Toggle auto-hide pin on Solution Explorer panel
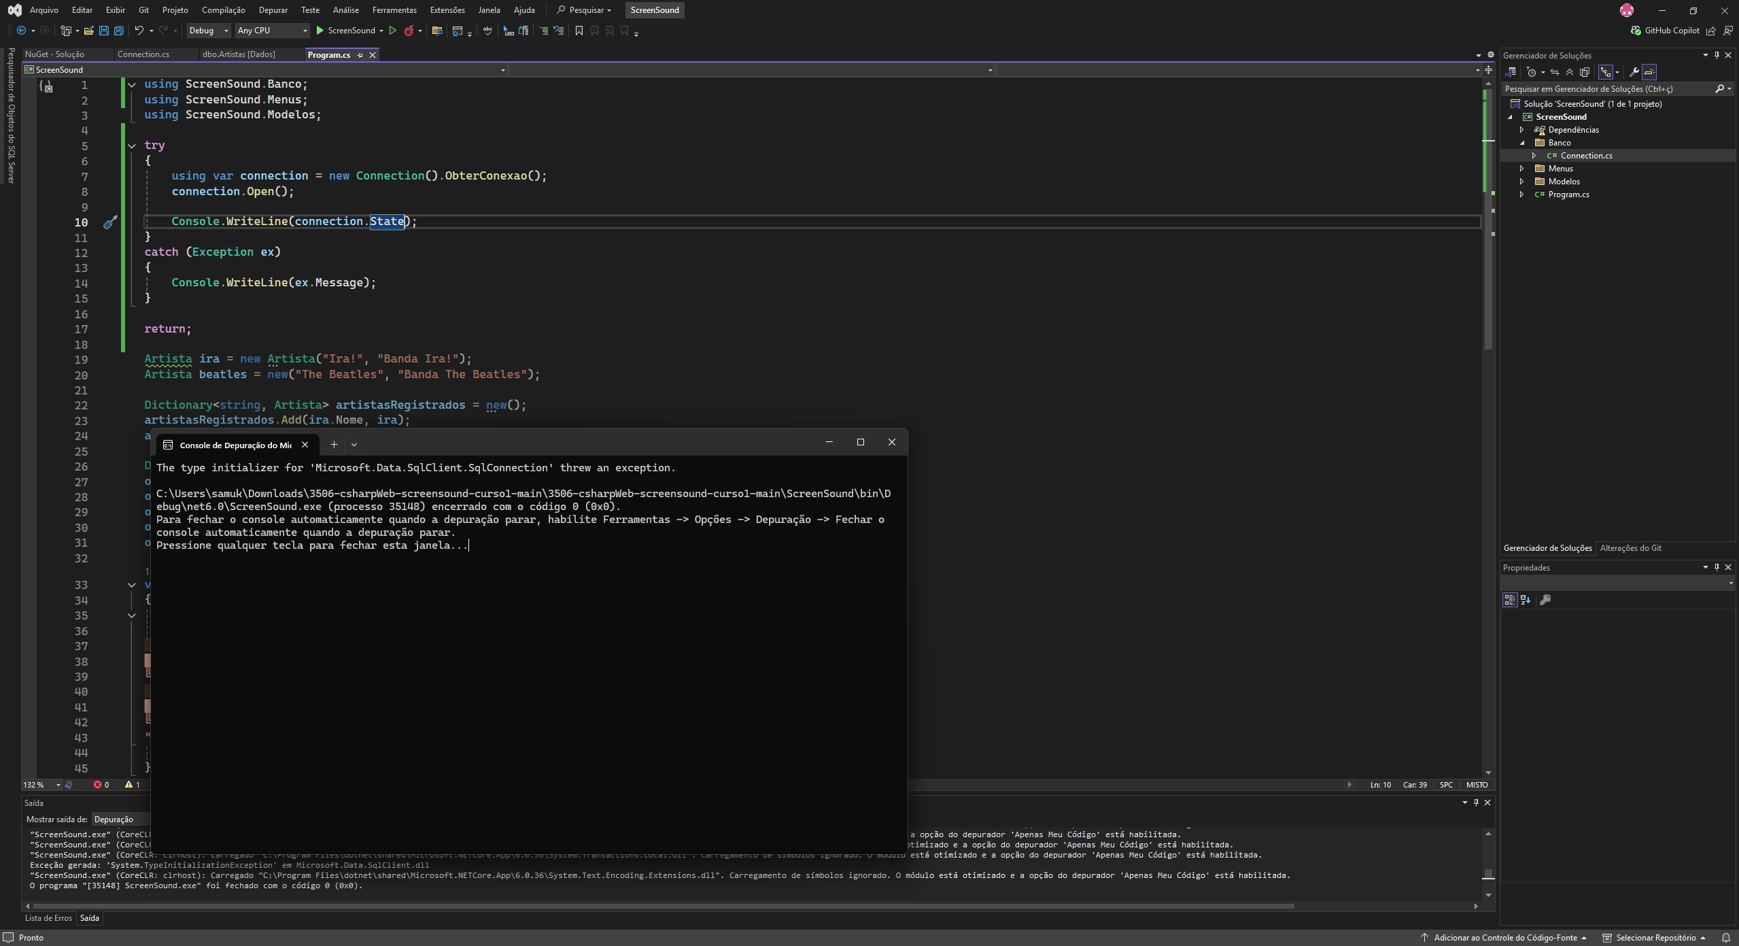 1717,55
